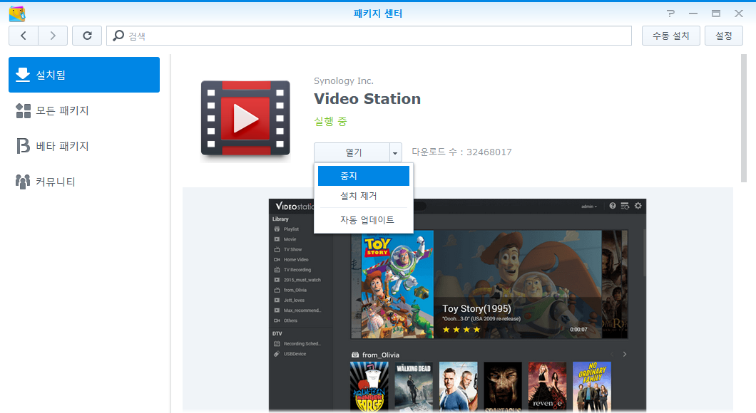Click the download icon in 설치됨
This screenshot has height=413, width=756.
pyautogui.click(x=23, y=75)
